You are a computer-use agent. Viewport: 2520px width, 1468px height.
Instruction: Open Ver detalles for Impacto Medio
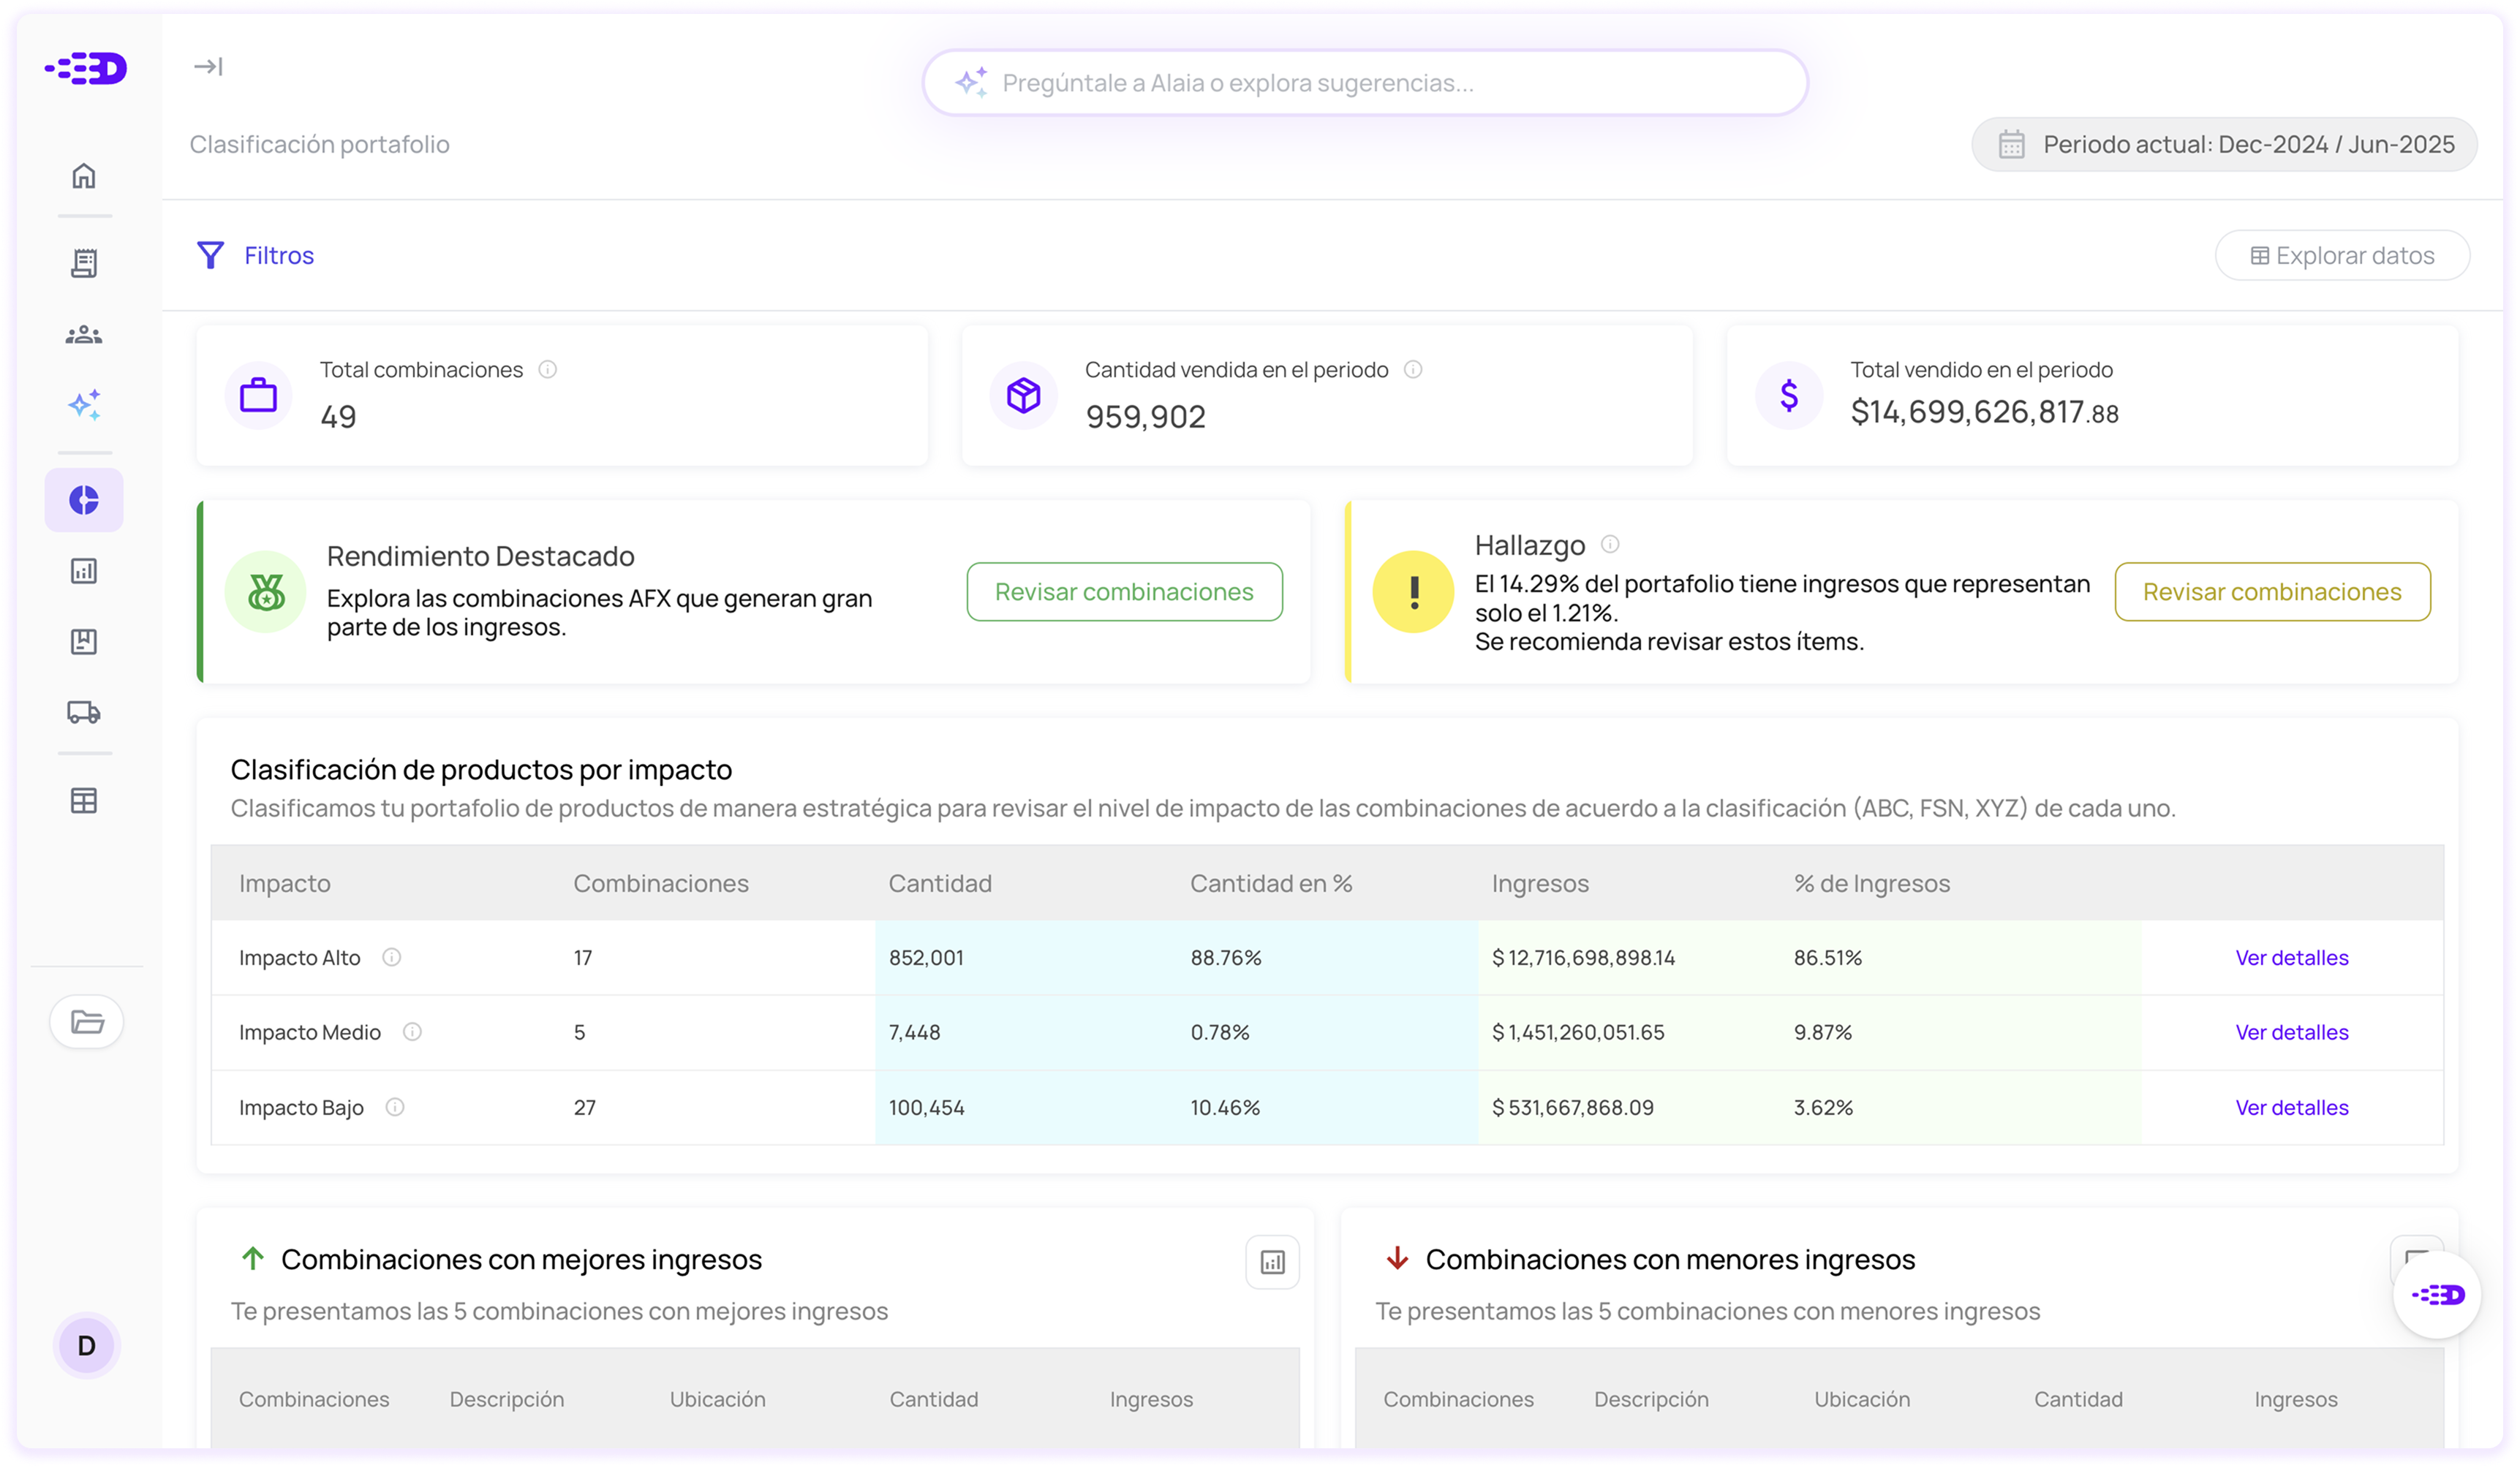pyautogui.click(x=2292, y=1032)
